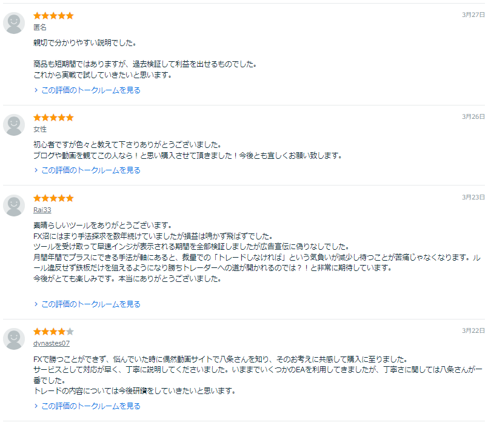The image size is (488, 425).
Task: Click the avatar icon of the 匿名 reviewer
Action: click(x=14, y=23)
